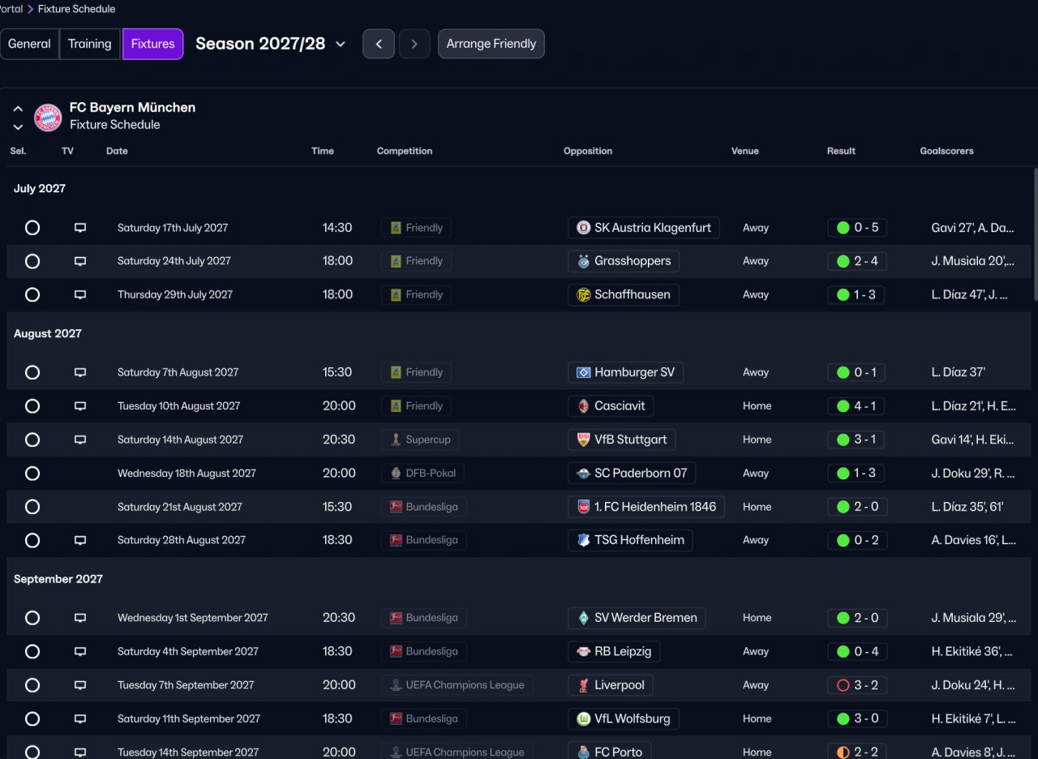Open the Champions League chip in Liverpool row
This screenshot has width=1038, height=759.
click(457, 685)
